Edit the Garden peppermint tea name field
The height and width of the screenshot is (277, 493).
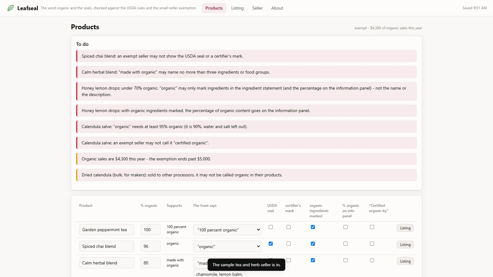point(107,230)
